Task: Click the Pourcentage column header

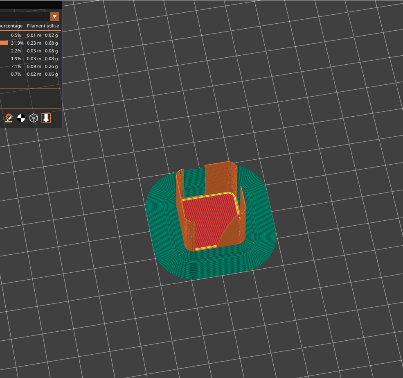Action: tap(11, 26)
